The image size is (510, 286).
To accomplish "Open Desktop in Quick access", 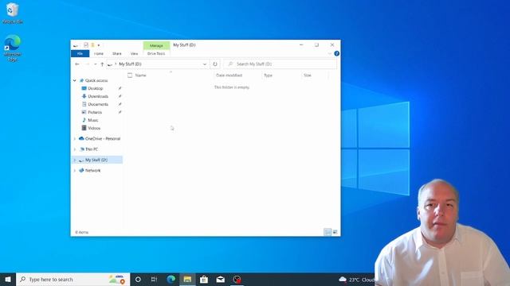I will (96, 88).
